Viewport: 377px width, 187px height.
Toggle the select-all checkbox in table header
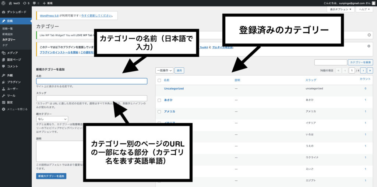click(x=159, y=80)
